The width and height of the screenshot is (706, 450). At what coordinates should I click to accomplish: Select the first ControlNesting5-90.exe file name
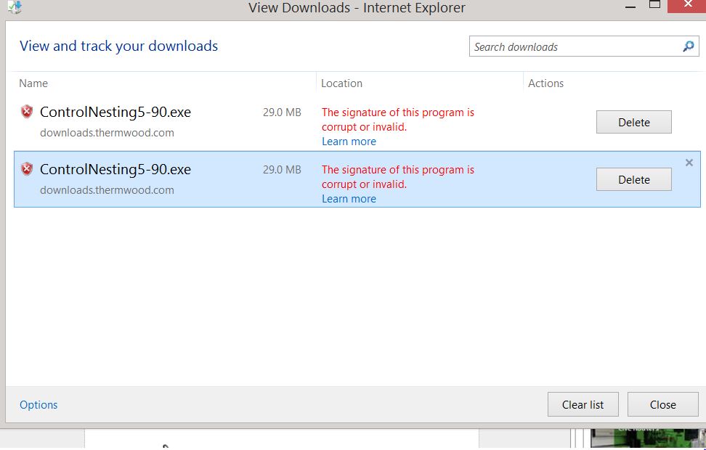pos(115,112)
